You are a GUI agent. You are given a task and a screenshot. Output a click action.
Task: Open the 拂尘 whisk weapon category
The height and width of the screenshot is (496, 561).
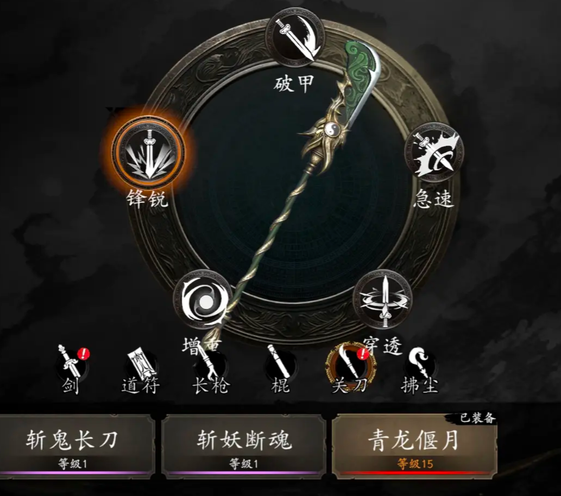coord(419,370)
